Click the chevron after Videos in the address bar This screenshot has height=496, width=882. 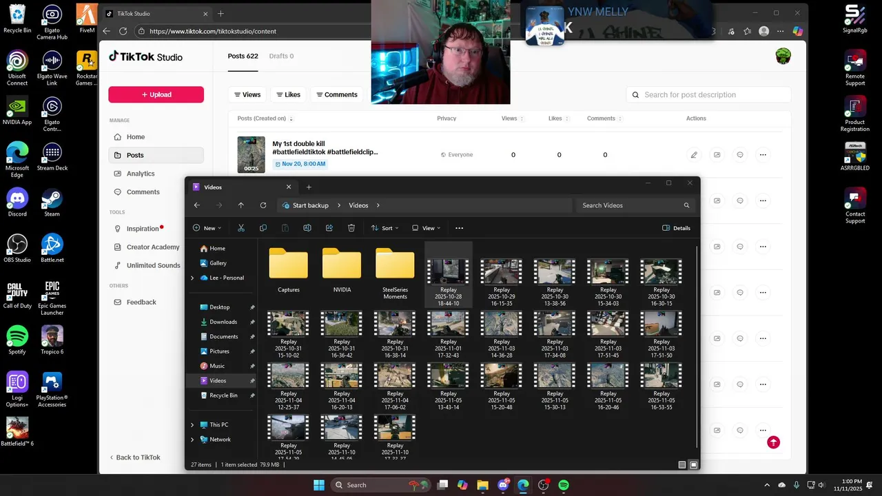(378, 205)
